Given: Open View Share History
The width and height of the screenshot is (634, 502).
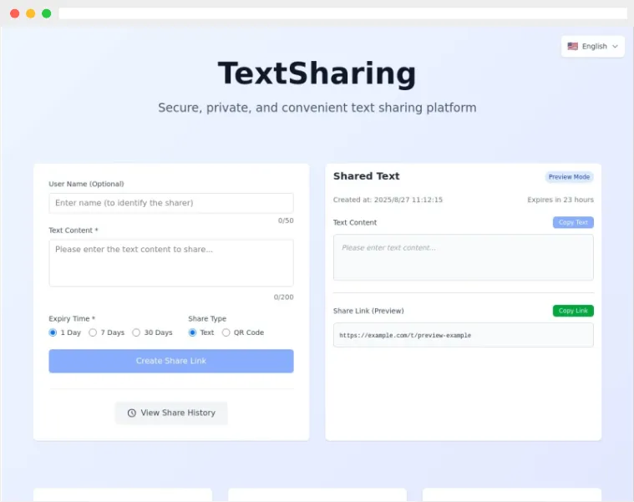Looking at the screenshot, I should point(171,413).
